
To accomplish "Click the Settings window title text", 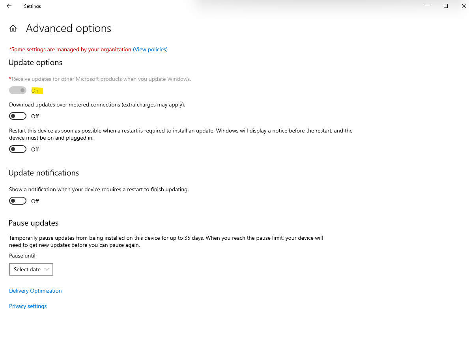I will coord(32,6).
